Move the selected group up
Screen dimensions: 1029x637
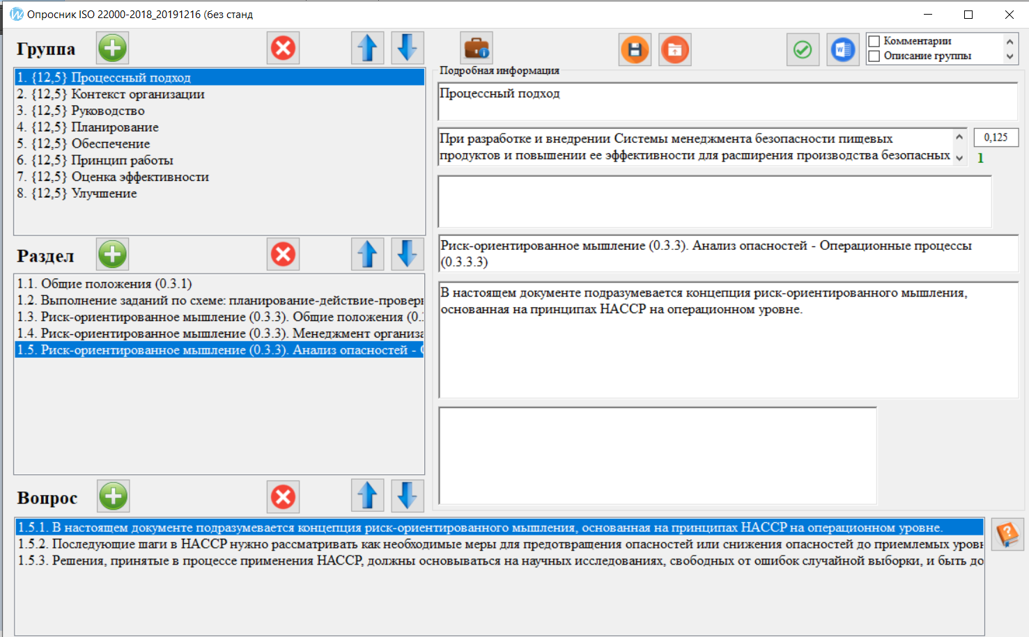(x=367, y=49)
